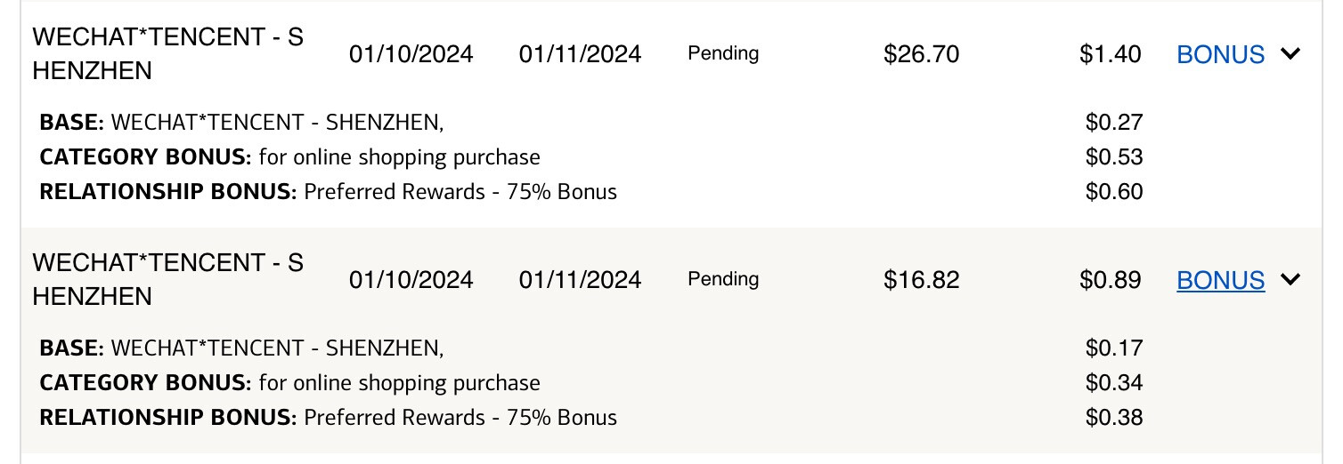The image size is (1343, 464).
Task: Select the first WECHAT*TENCENT merchant name
Action: click(x=167, y=53)
